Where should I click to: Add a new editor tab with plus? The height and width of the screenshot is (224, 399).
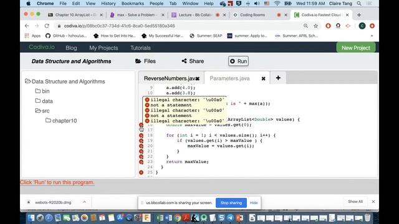pos(278,78)
